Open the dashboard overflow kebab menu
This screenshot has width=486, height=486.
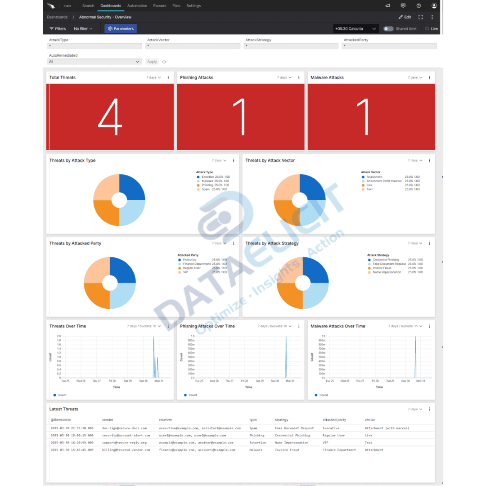click(432, 17)
